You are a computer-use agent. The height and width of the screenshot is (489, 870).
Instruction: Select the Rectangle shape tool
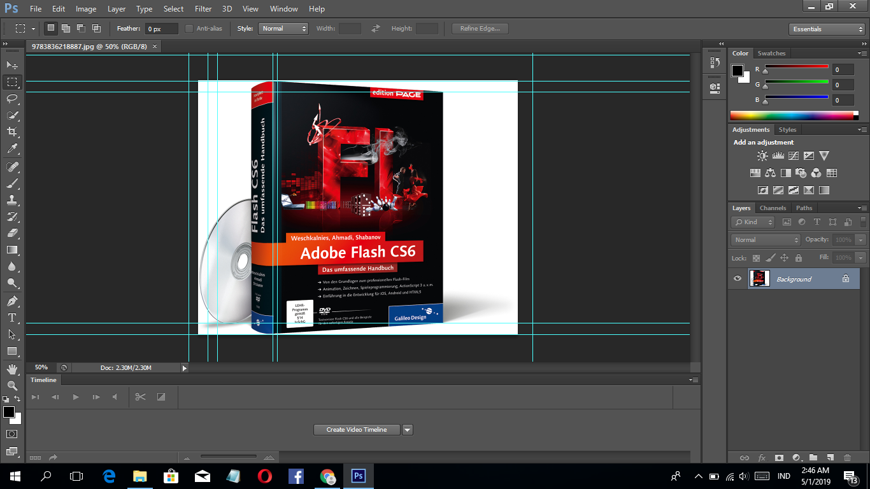tap(12, 351)
